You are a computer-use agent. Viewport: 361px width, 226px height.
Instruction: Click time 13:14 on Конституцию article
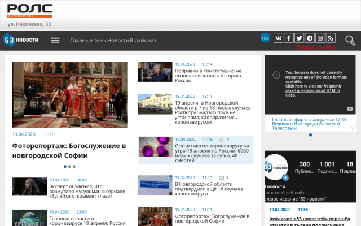pos(207,64)
